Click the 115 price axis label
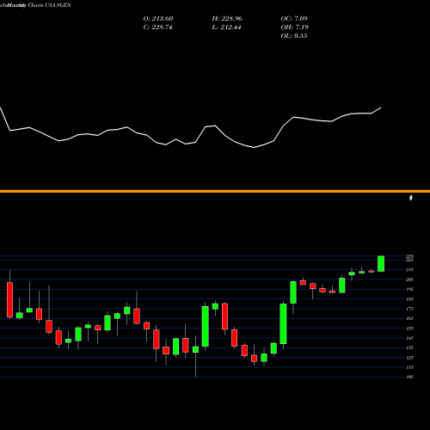This screenshot has height=430, width=430. pyautogui.click(x=410, y=367)
